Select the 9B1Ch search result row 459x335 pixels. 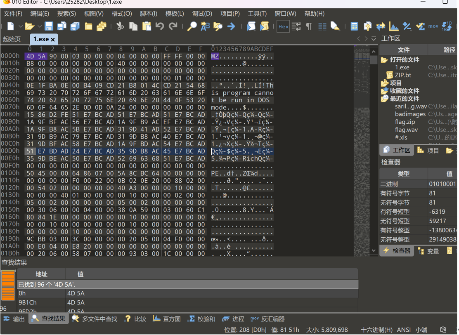tap(187, 302)
